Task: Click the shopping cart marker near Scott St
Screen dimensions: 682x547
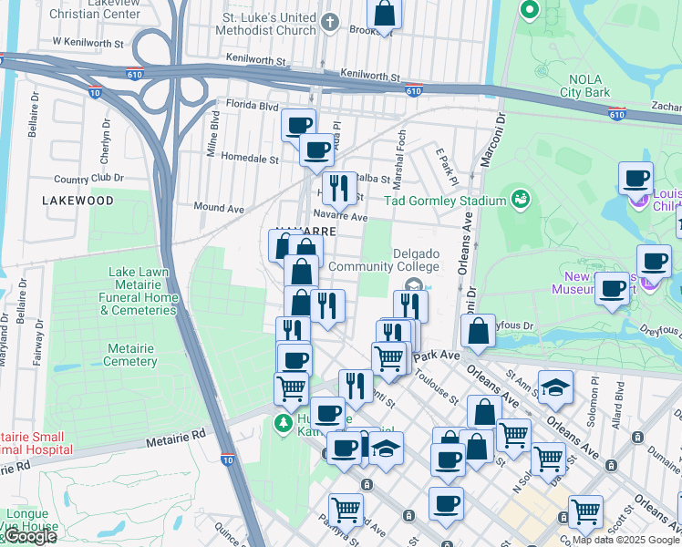Action: coord(585,511)
